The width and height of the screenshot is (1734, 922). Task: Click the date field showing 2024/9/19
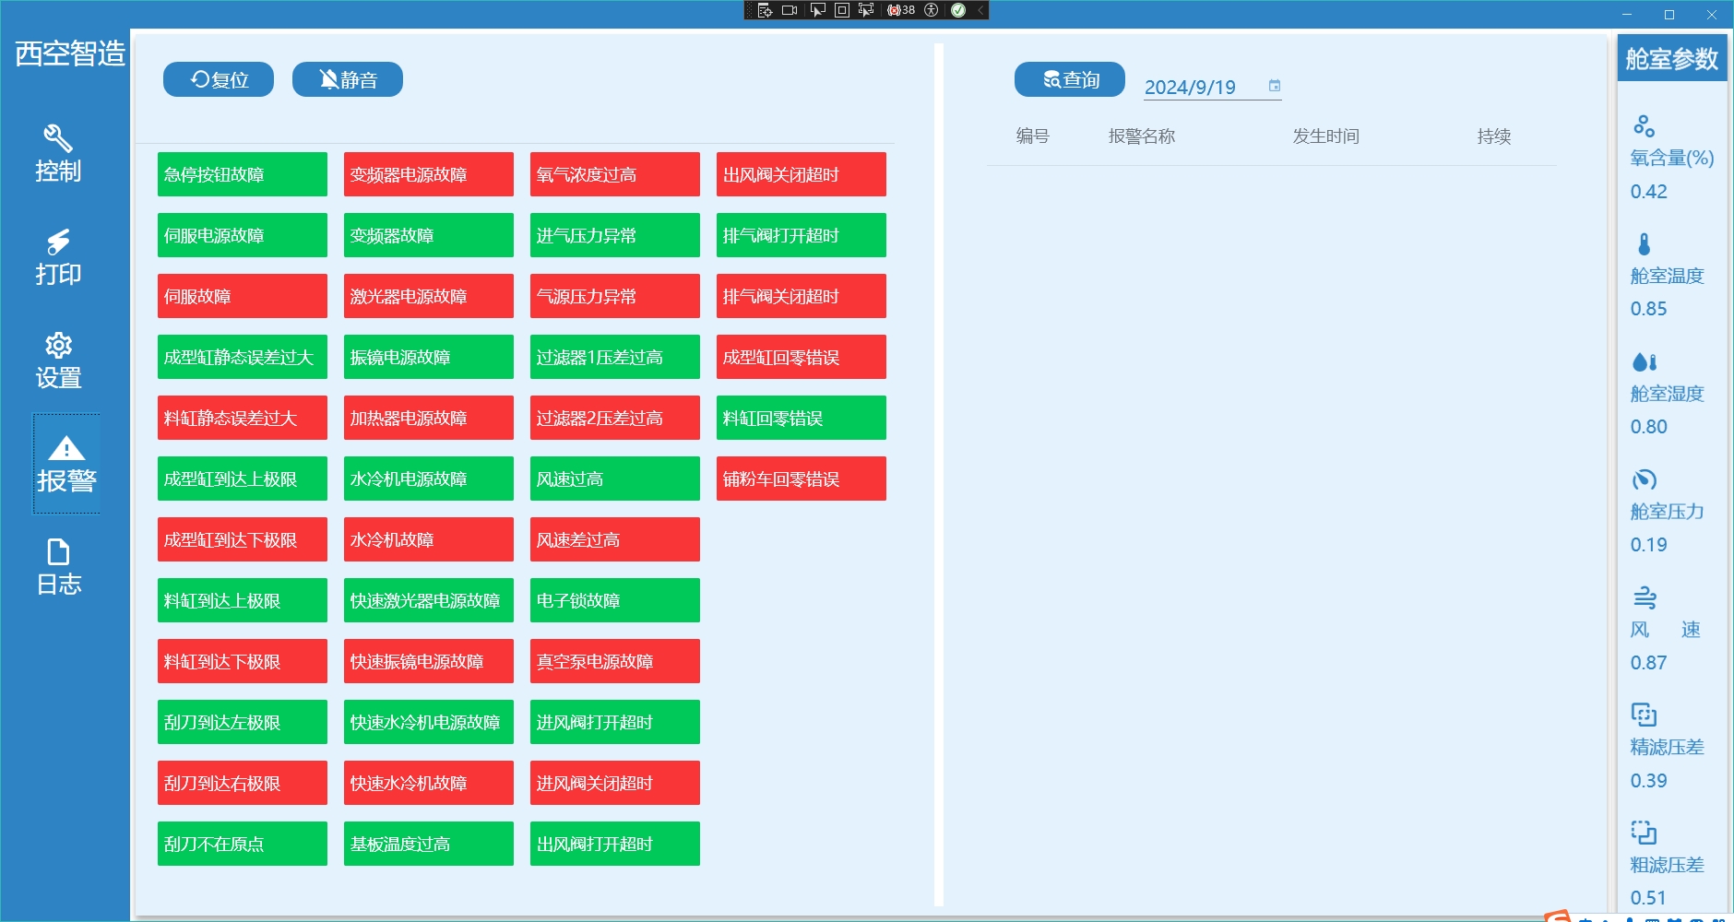click(1212, 87)
